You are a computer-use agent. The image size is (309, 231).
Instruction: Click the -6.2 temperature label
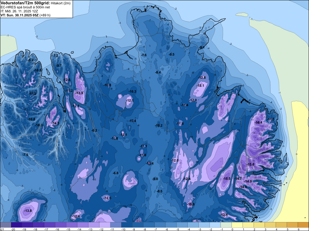[94, 130]
